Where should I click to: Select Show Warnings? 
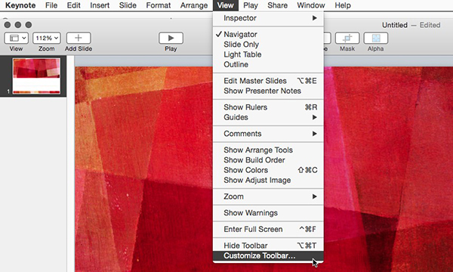(268, 213)
